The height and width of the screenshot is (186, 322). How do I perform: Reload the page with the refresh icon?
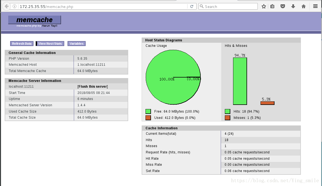tap(192, 6)
